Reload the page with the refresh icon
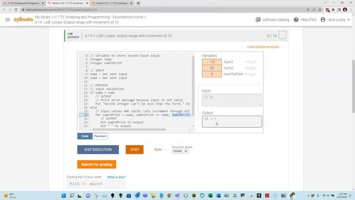This screenshot has width=355, height=200. (x=16, y=10)
